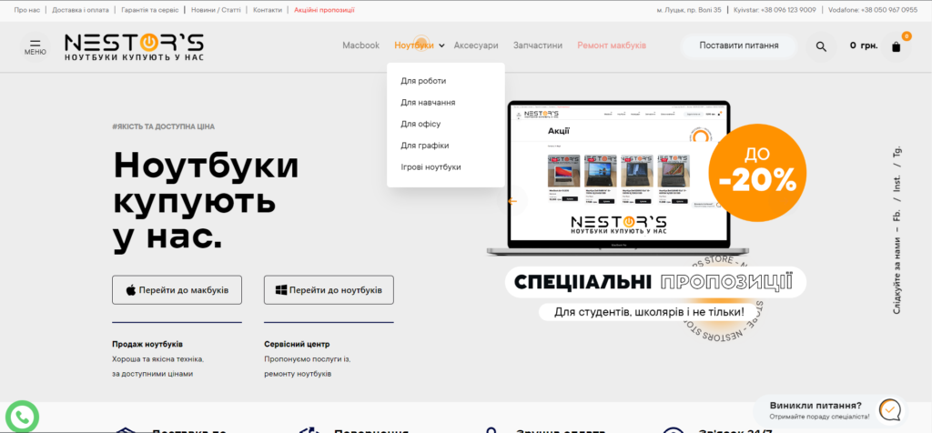The width and height of the screenshot is (932, 433).
Task: Open the Контакти link
Action: tap(267, 10)
